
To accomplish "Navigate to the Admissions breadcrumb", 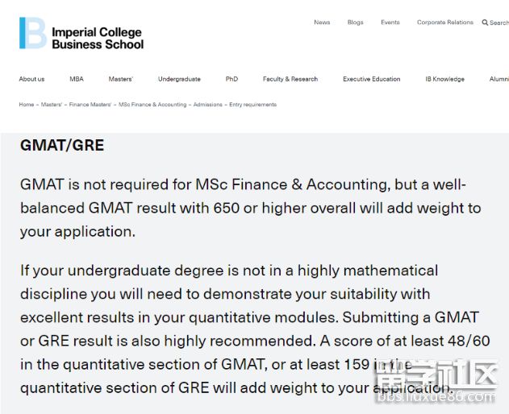I will pyautogui.click(x=207, y=105).
